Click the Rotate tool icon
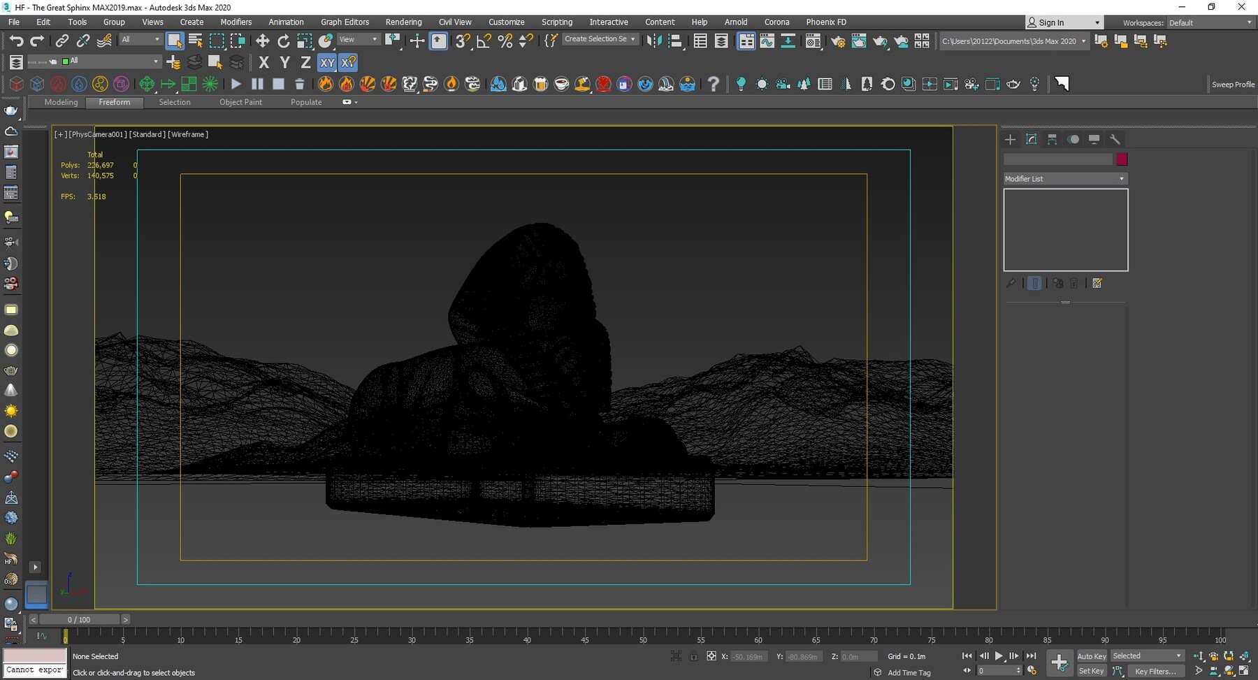Screen dimensions: 1258x680 (x=283, y=41)
